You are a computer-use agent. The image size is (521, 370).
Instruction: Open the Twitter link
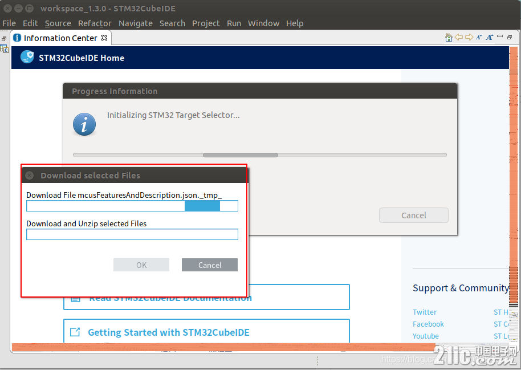[425, 312]
